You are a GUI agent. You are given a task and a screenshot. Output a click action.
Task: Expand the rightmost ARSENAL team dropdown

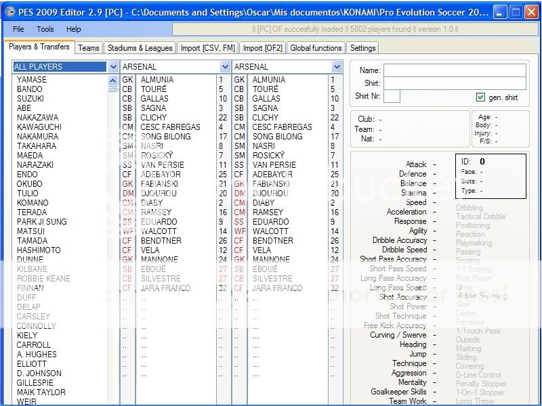337,66
